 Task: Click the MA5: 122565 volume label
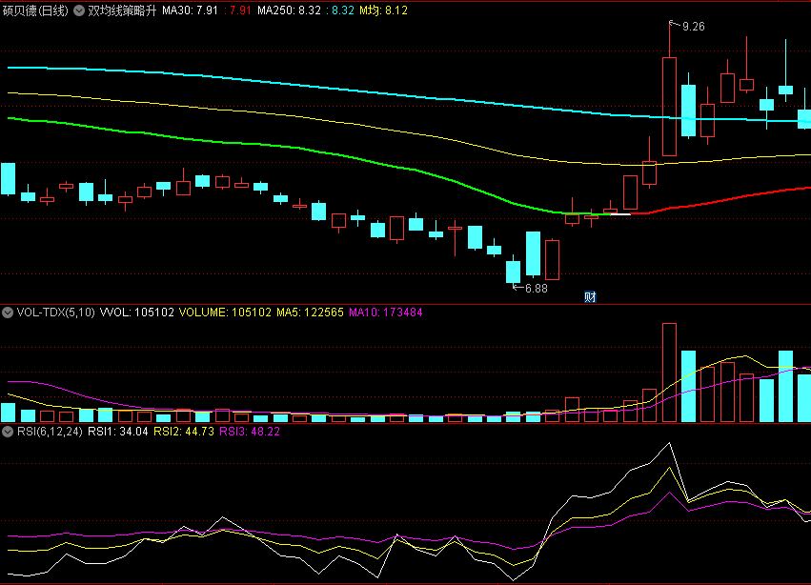[x=310, y=313]
